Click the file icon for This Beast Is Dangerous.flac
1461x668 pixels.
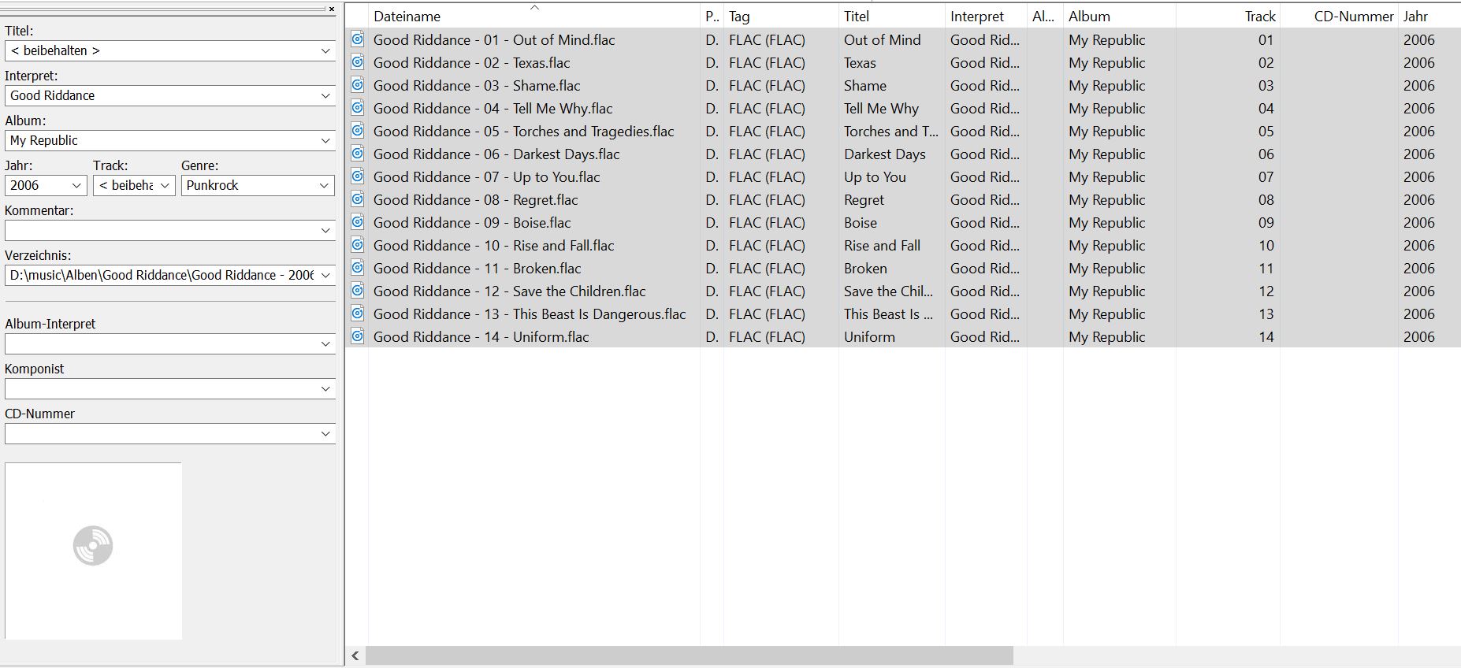click(x=357, y=314)
